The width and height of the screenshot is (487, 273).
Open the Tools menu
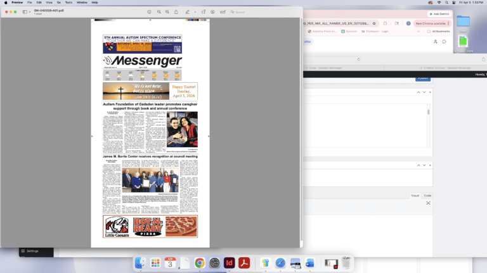68,3
